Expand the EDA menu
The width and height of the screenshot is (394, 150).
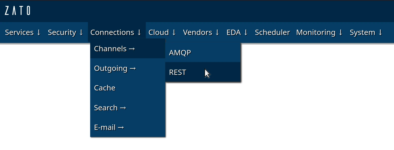(237, 32)
